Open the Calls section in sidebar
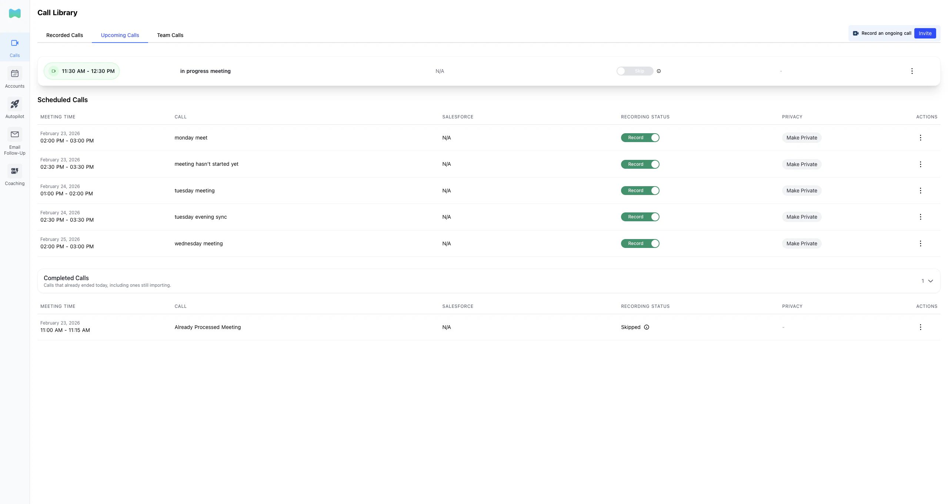 [14, 47]
